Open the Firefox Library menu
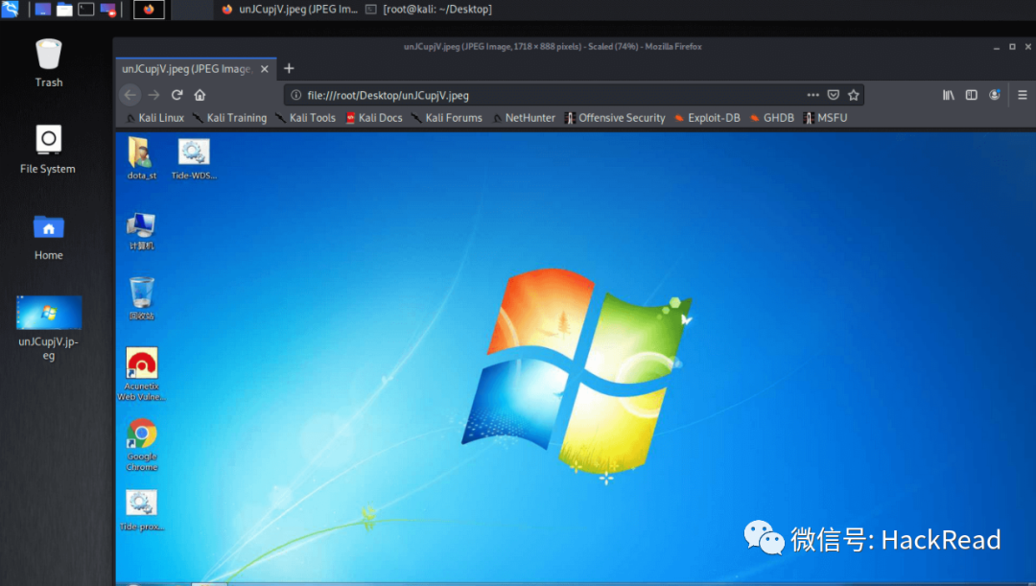1036x586 pixels. click(948, 95)
